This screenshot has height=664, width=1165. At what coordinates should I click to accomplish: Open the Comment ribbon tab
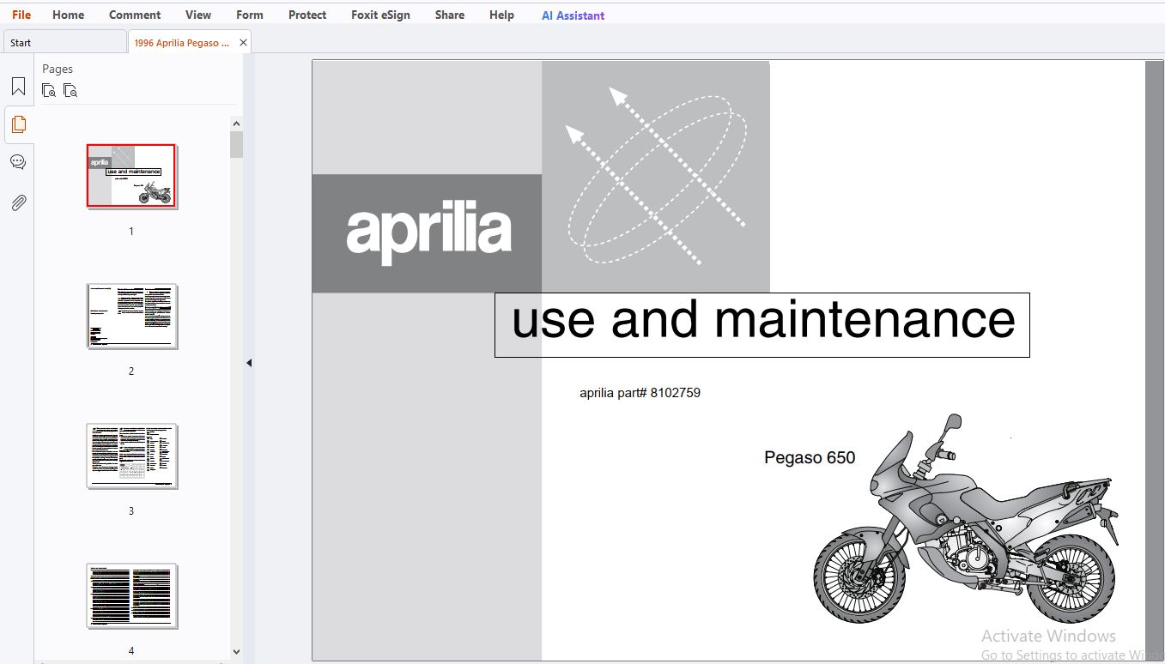[135, 15]
